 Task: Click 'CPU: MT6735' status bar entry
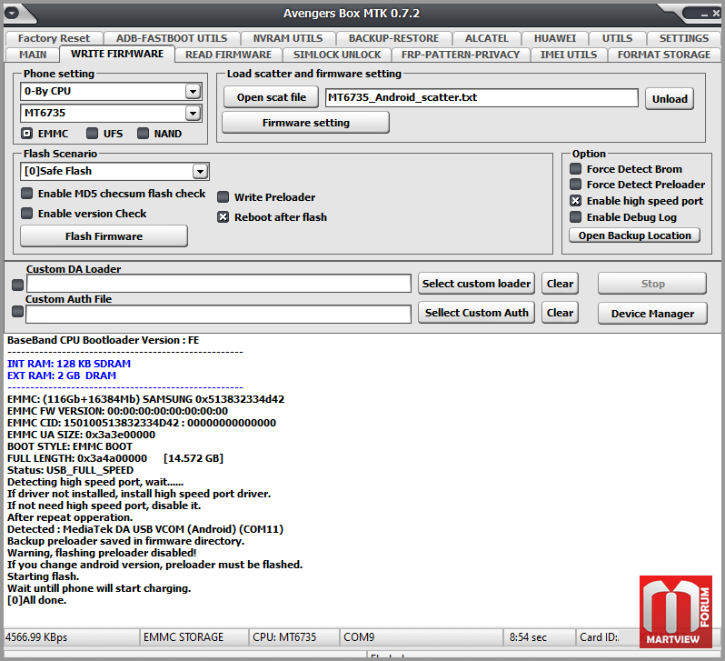pyautogui.click(x=284, y=637)
